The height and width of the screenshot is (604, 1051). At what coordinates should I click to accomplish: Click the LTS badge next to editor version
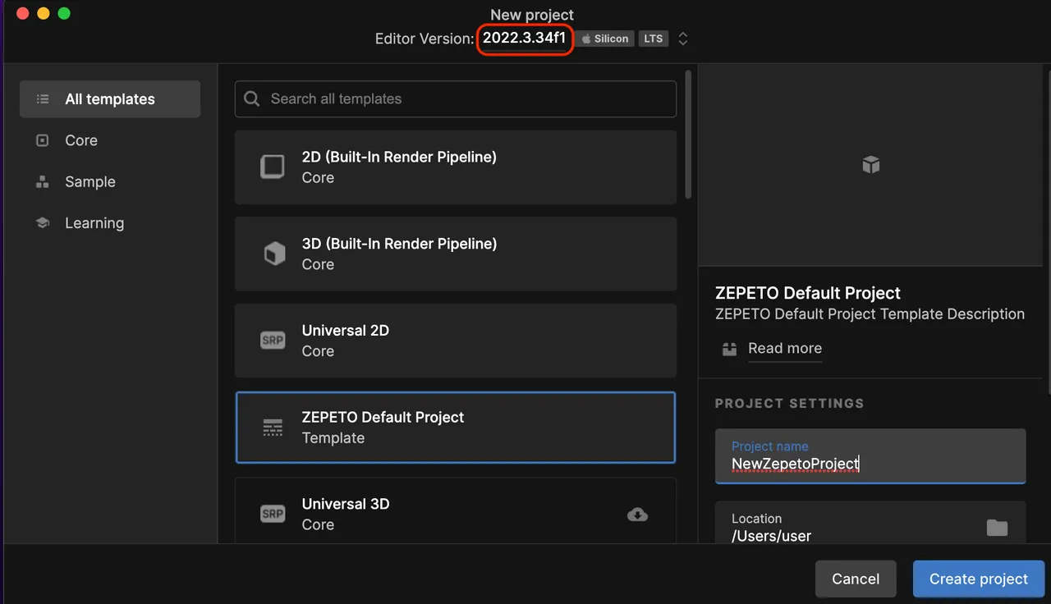[x=653, y=38]
